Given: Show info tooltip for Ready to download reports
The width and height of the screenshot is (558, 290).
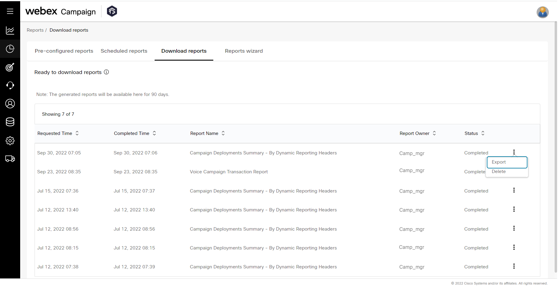Looking at the screenshot, I should point(106,72).
